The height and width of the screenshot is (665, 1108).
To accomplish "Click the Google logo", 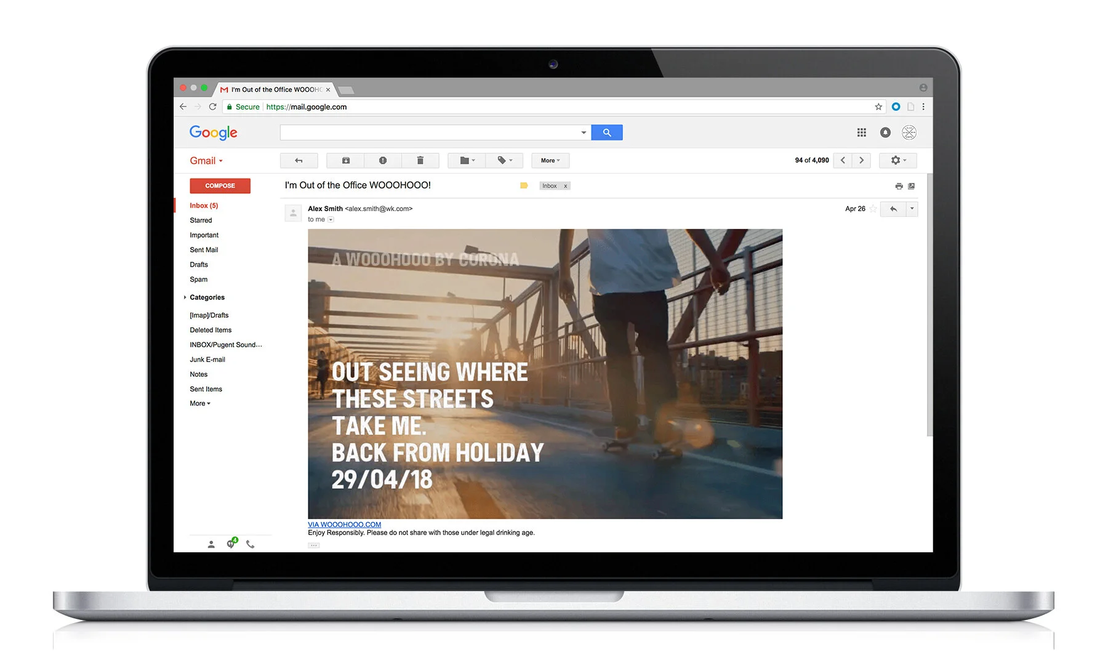I will click(x=214, y=132).
